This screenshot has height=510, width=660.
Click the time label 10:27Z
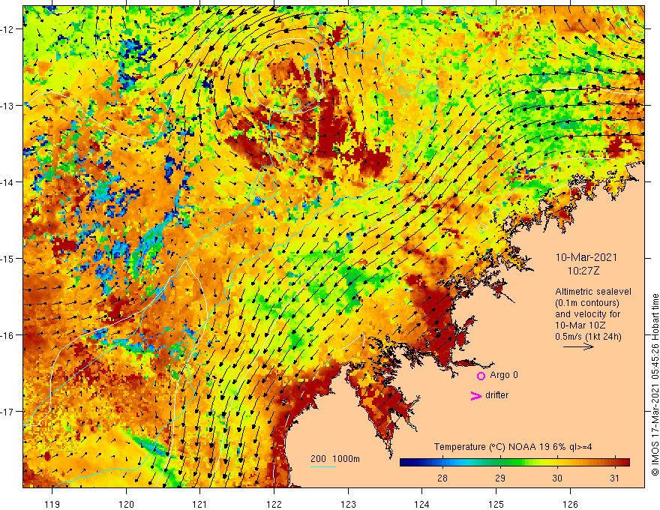pos(583,271)
